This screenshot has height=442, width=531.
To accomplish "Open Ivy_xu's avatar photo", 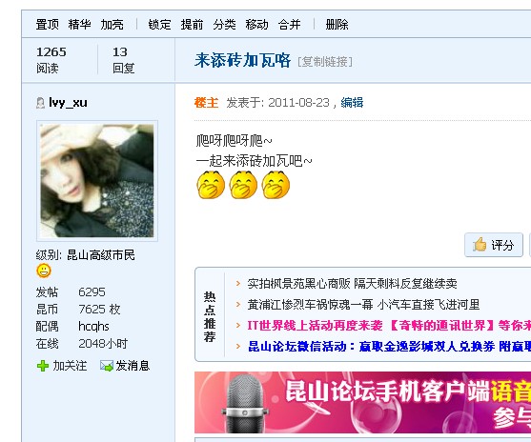I will [97, 181].
